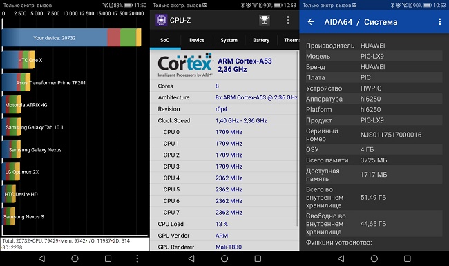Tap battery icon in Quadrant status bar
449x266 pixels.
click(128, 5)
